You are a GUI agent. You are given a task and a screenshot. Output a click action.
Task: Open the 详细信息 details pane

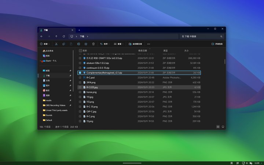(217, 44)
